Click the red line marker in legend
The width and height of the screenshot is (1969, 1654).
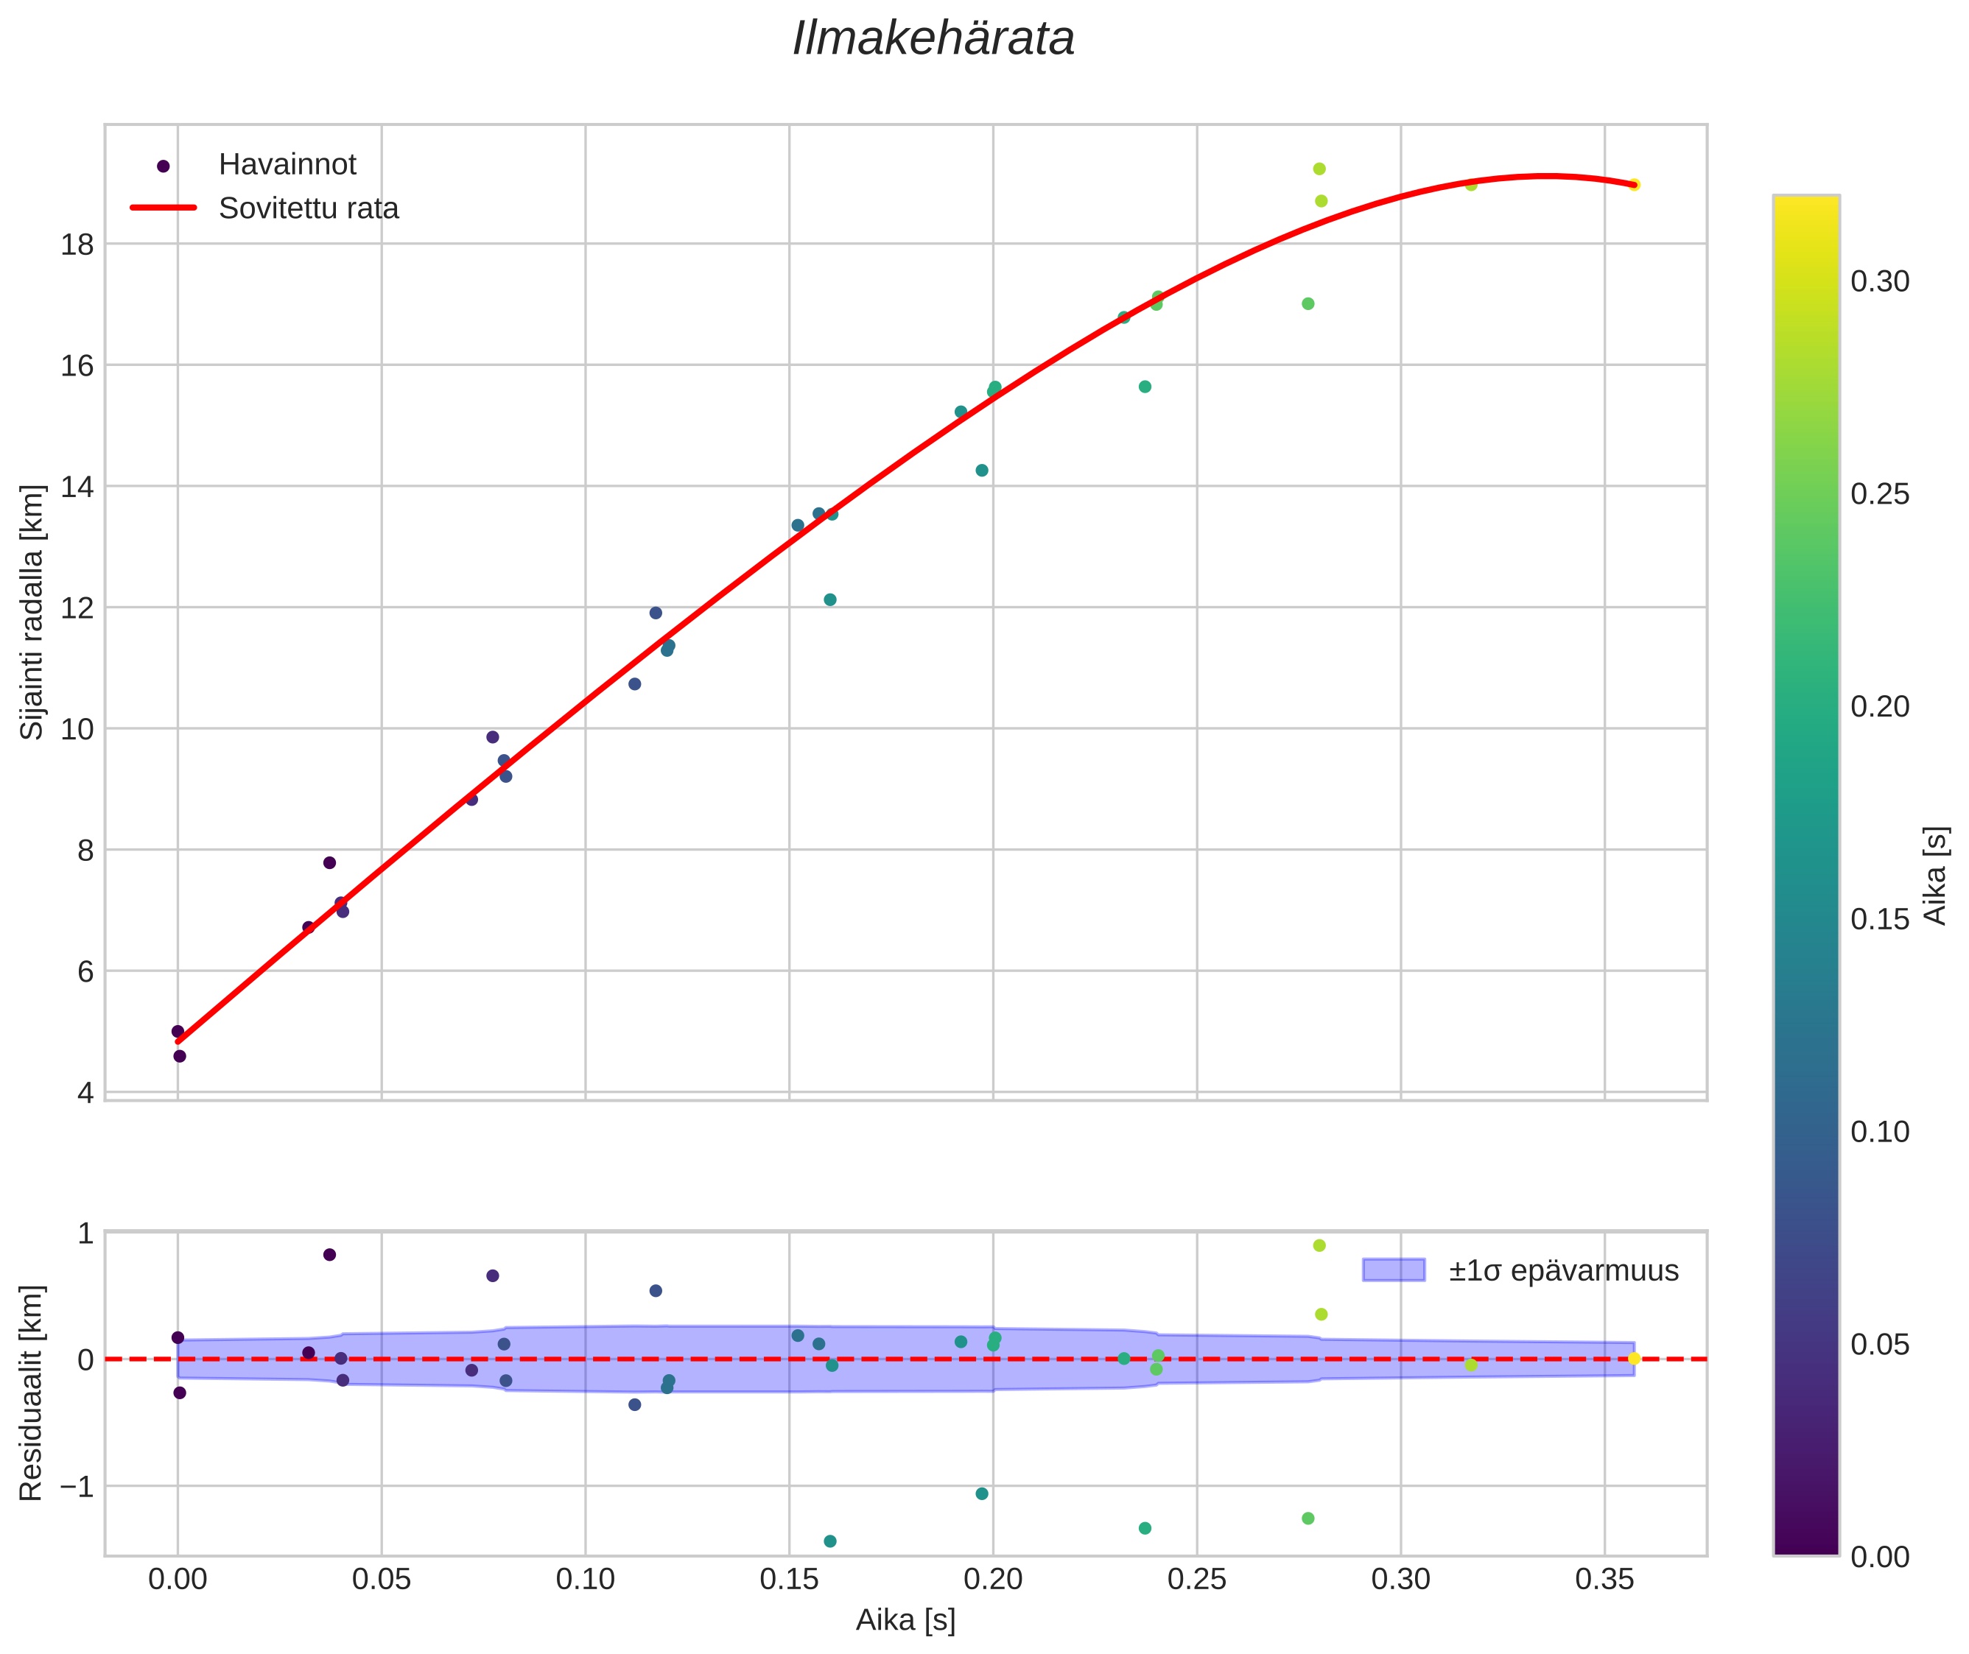click(x=164, y=208)
